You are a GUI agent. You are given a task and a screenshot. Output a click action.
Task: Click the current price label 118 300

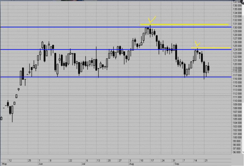237,71
